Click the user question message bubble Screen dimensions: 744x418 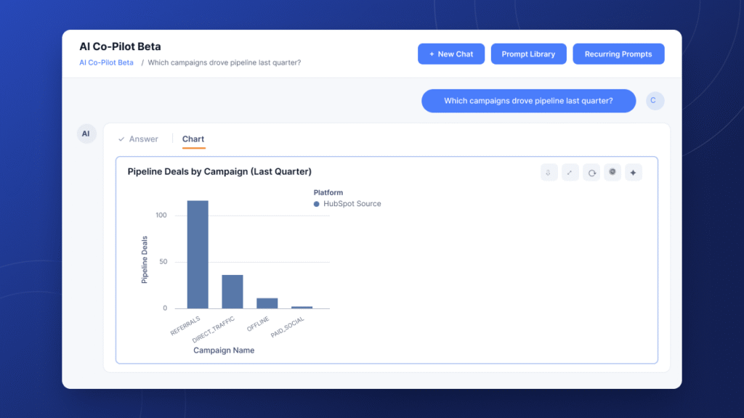(x=529, y=101)
